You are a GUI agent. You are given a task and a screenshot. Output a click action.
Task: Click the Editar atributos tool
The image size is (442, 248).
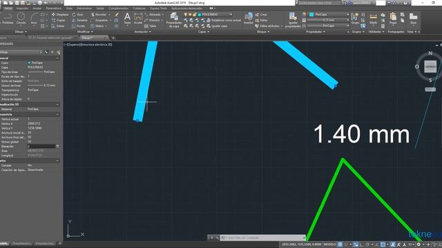[x=267, y=26]
